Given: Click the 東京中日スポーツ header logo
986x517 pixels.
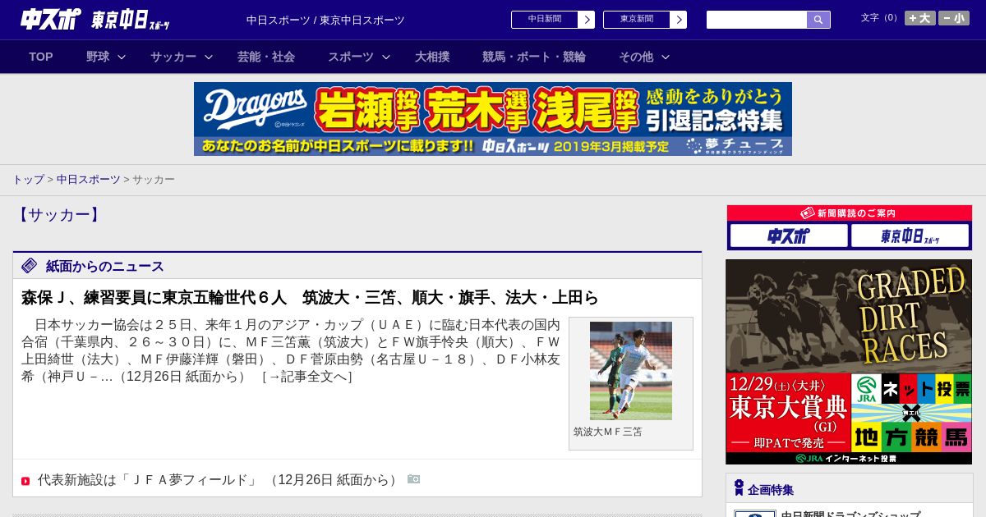Looking at the screenshot, I should [x=131, y=21].
